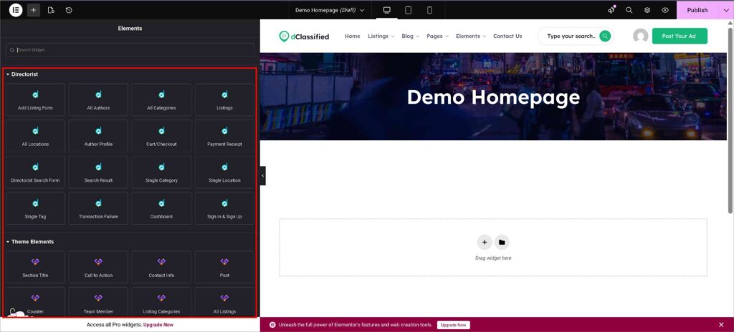Collapse the panel with the side arrow handle

coord(262,175)
